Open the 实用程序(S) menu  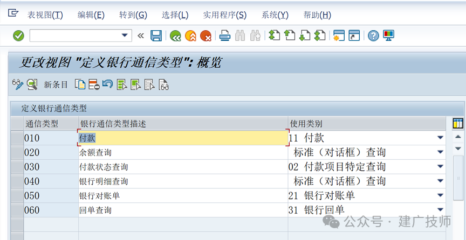point(225,15)
